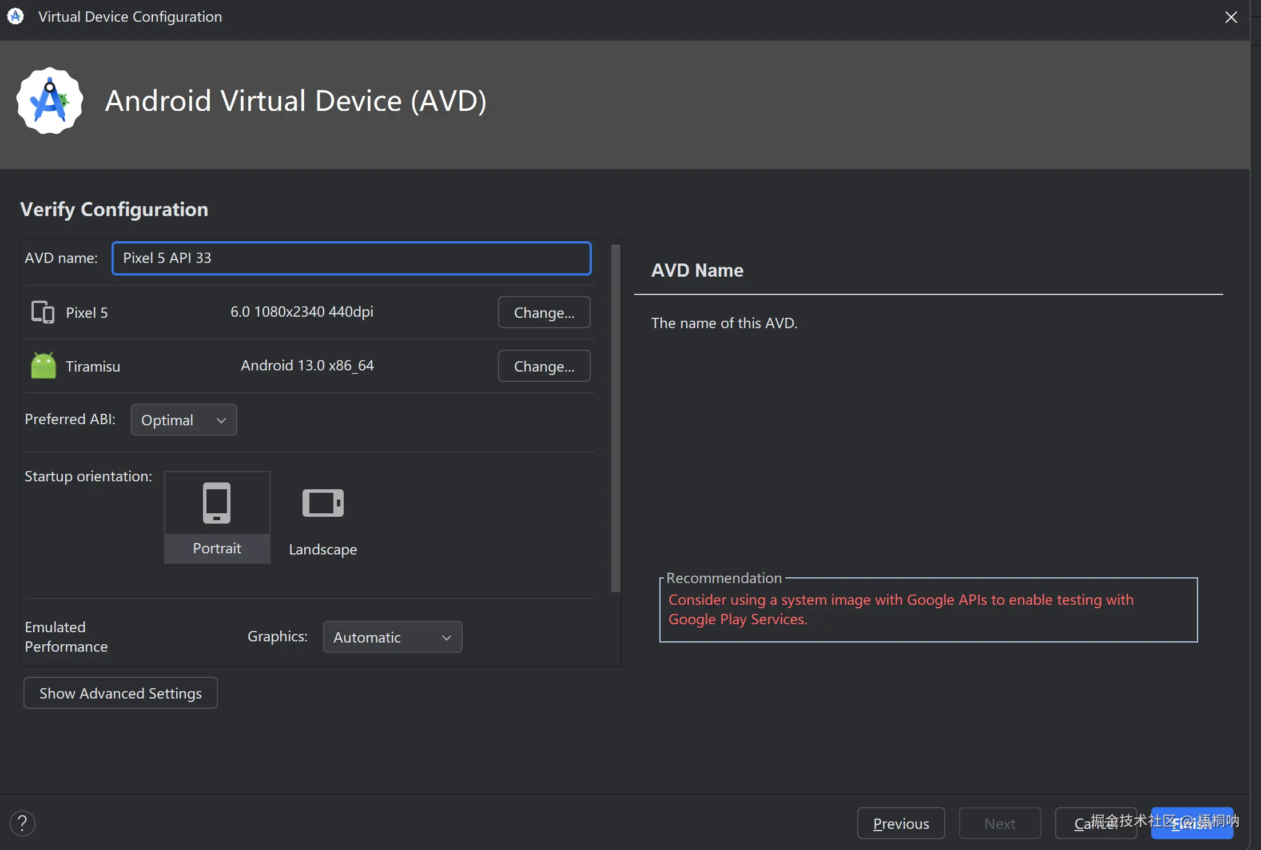
Task: Select Landscape startup orientation
Action: pos(323,517)
